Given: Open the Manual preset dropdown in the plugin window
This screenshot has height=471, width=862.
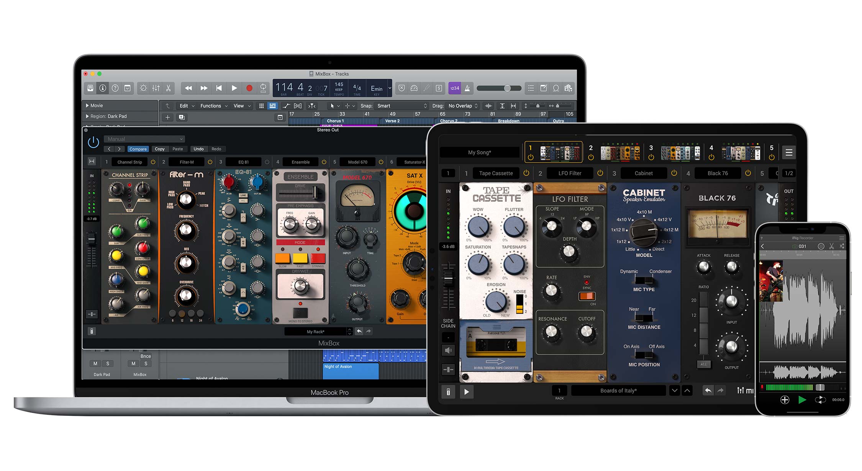Looking at the screenshot, I should pyautogui.click(x=144, y=139).
